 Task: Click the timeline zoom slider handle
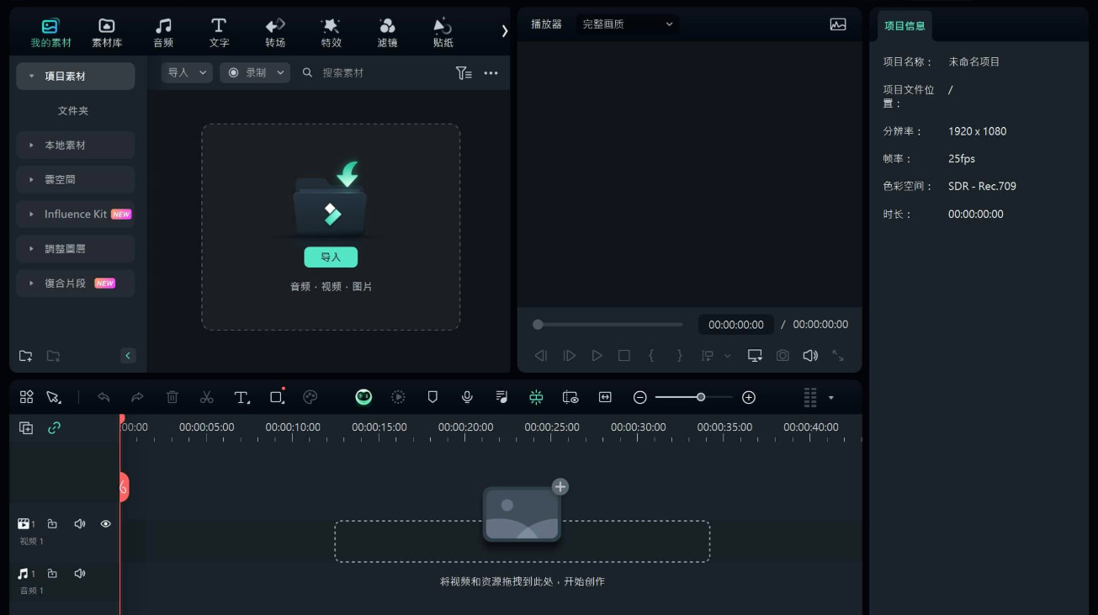(700, 397)
